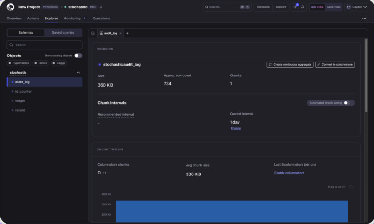The height and width of the screenshot is (224, 374).
Task: Click the Support button
Action: click(x=280, y=7)
